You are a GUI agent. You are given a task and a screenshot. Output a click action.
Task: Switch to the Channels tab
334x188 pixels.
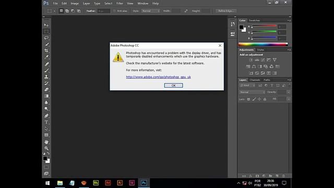255,80
